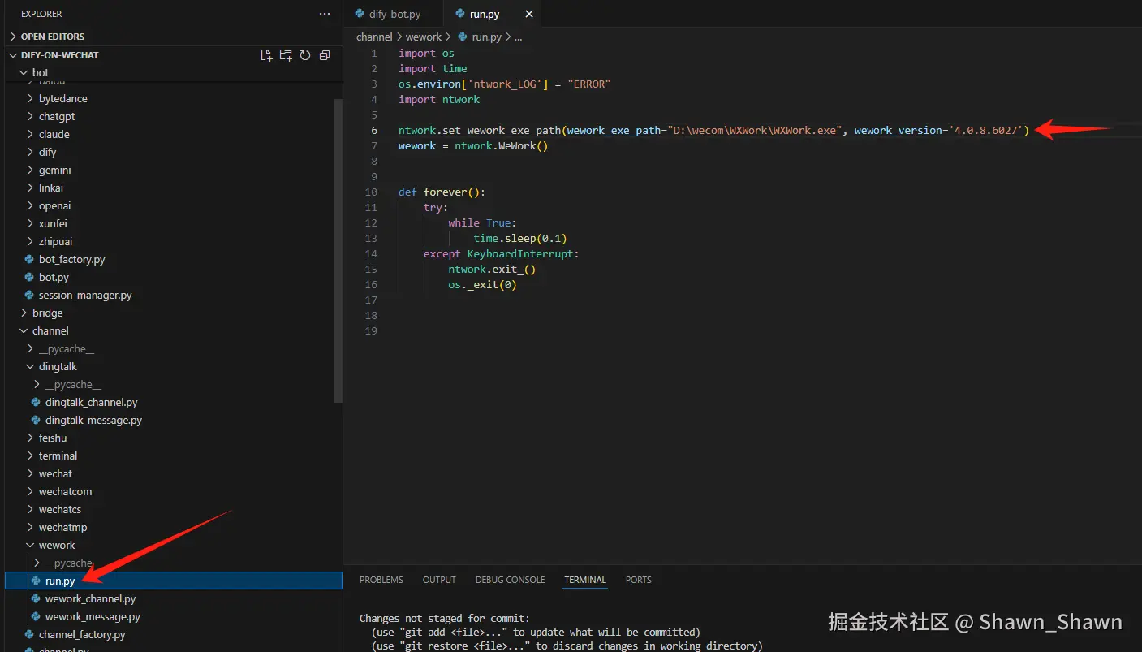Open the Explorer more actions ellipsis
The image size is (1142, 652).
(x=325, y=14)
